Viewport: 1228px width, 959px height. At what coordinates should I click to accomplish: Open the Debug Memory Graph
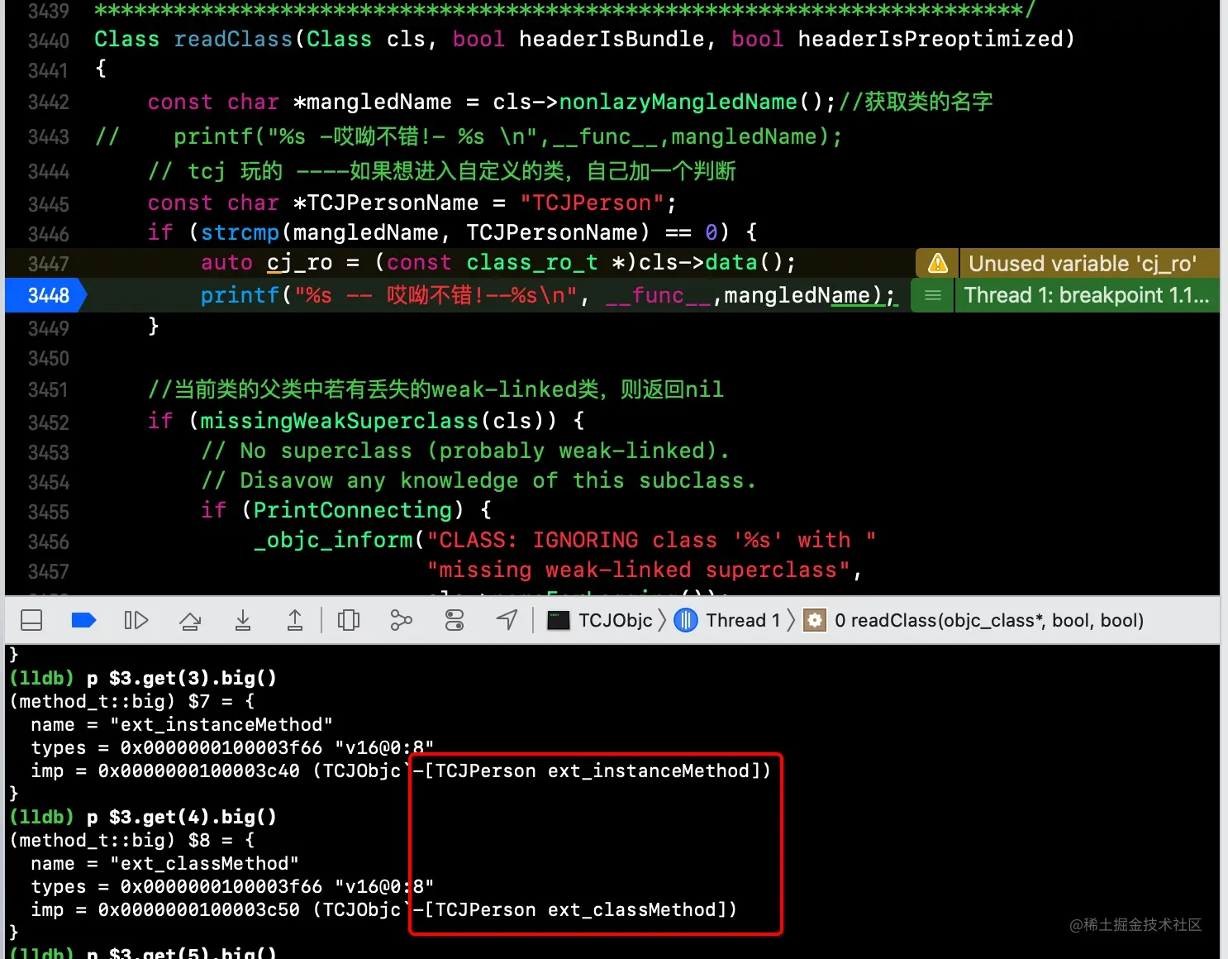[401, 620]
